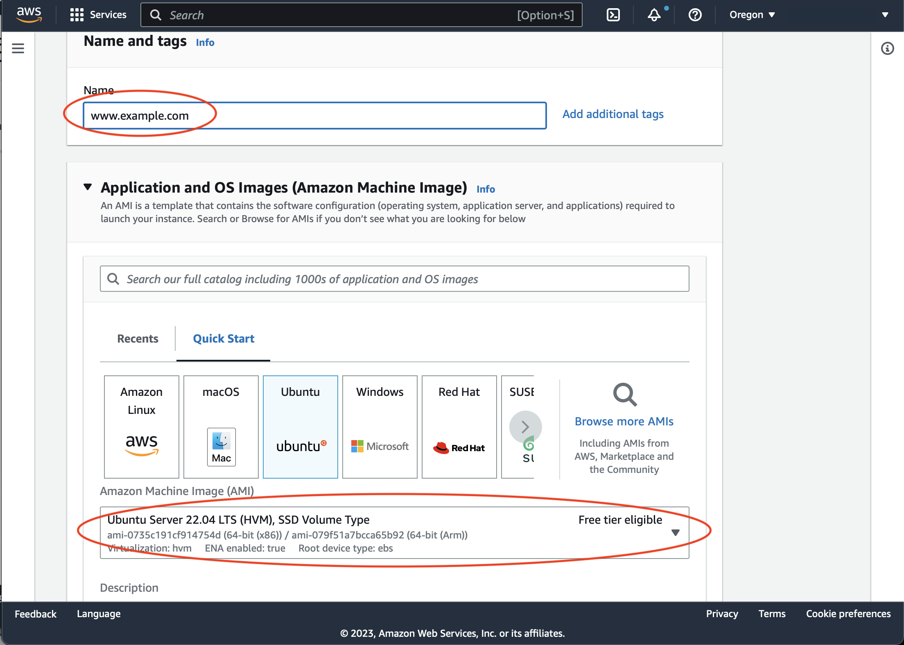Open the Oregon region dropdown
The width and height of the screenshot is (904, 645).
[753, 15]
